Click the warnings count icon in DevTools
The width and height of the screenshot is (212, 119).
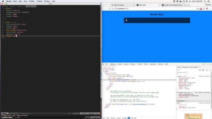(203, 64)
